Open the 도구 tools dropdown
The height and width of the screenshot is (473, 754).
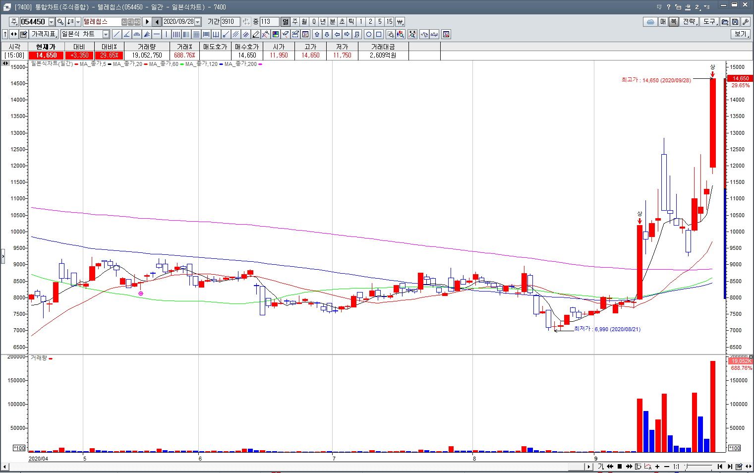710,22
